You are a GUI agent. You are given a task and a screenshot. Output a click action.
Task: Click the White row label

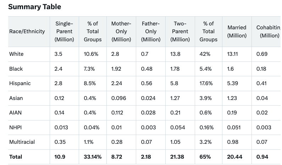coord(16,54)
